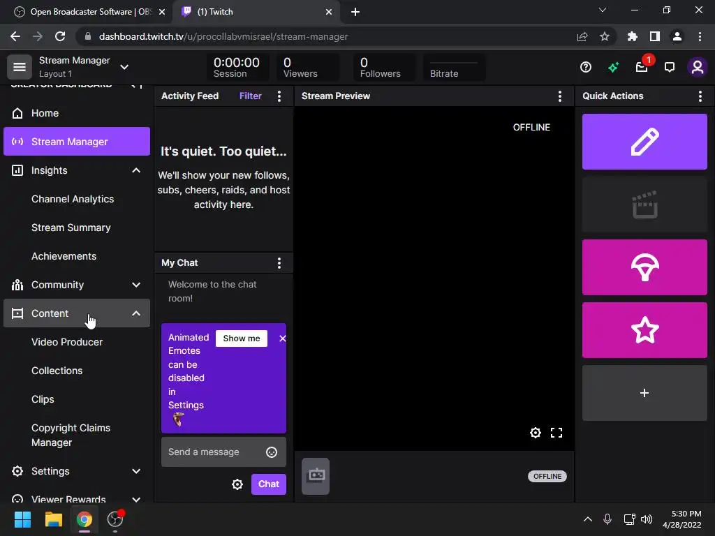Click the green Twitch sparkle icon

(x=613, y=68)
